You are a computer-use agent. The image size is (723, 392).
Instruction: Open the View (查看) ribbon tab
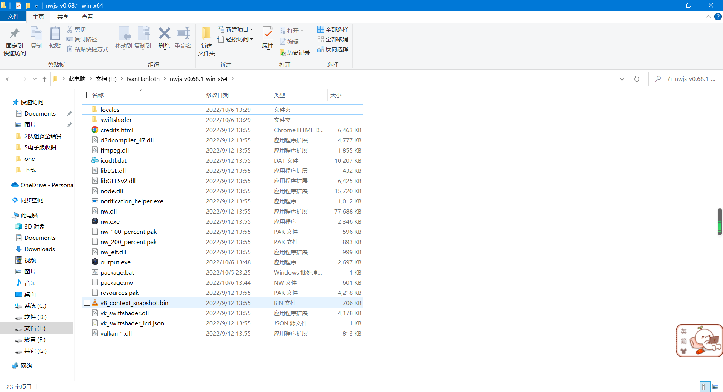click(87, 17)
